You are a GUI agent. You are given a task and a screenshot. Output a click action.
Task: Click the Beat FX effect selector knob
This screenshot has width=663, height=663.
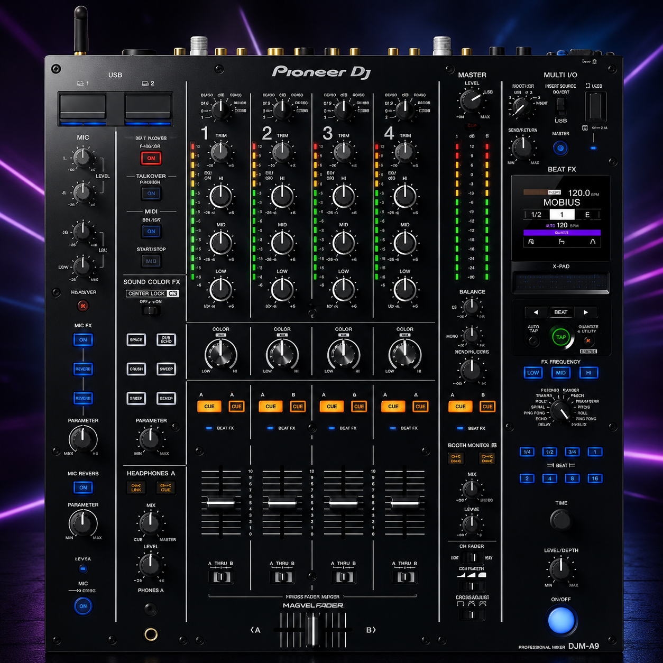coord(560,411)
